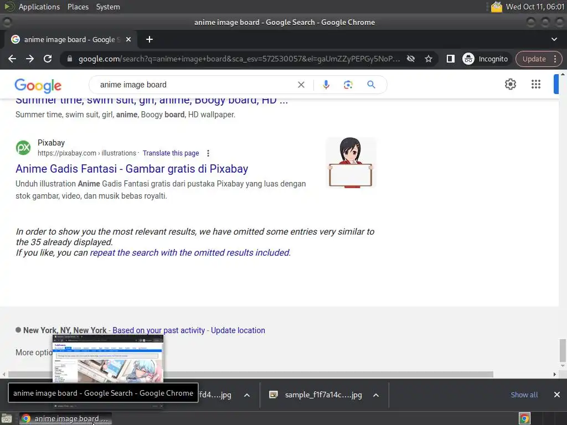Click the notification tray icon near the clock
The height and width of the screenshot is (425, 567).
pyautogui.click(x=497, y=7)
